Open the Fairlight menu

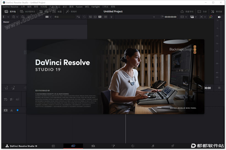[95, 7]
